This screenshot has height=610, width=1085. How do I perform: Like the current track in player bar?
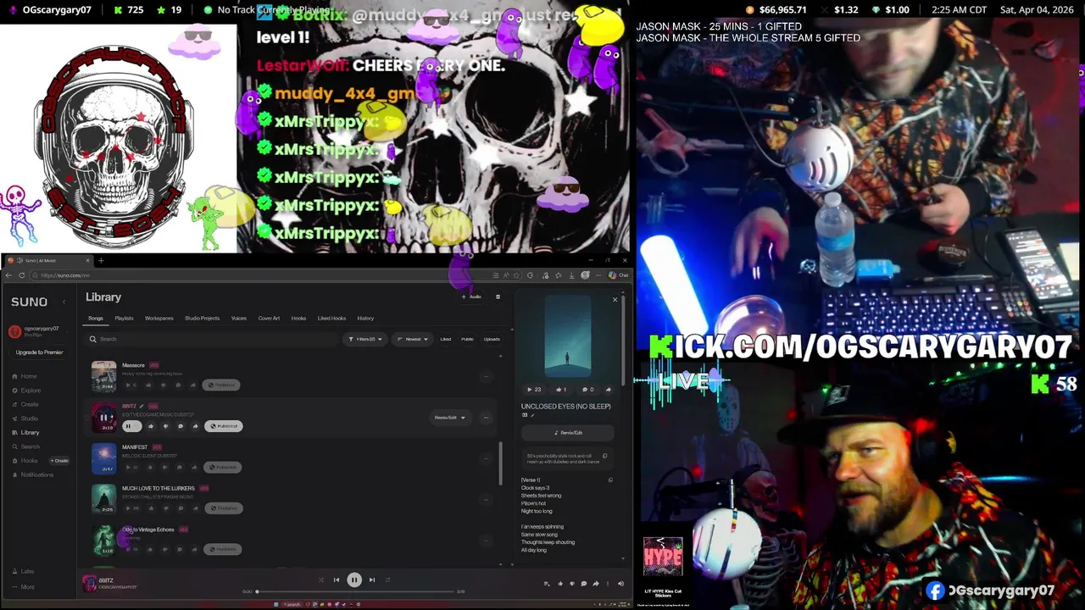pos(559,584)
